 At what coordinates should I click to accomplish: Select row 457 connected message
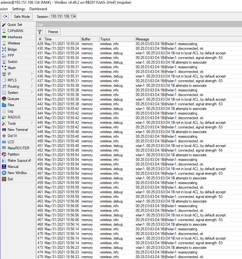pos(179,173)
